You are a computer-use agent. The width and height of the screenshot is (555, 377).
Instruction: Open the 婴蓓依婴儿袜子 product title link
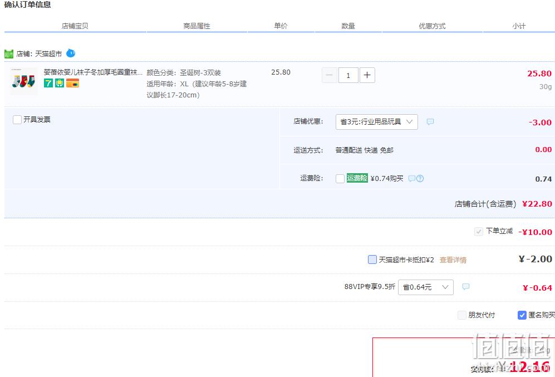point(93,72)
